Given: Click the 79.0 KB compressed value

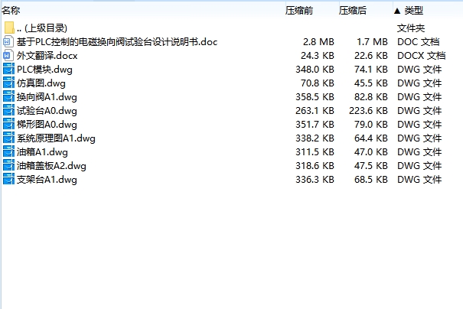Looking at the screenshot, I should pyautogui.click(x=371, y=125).
